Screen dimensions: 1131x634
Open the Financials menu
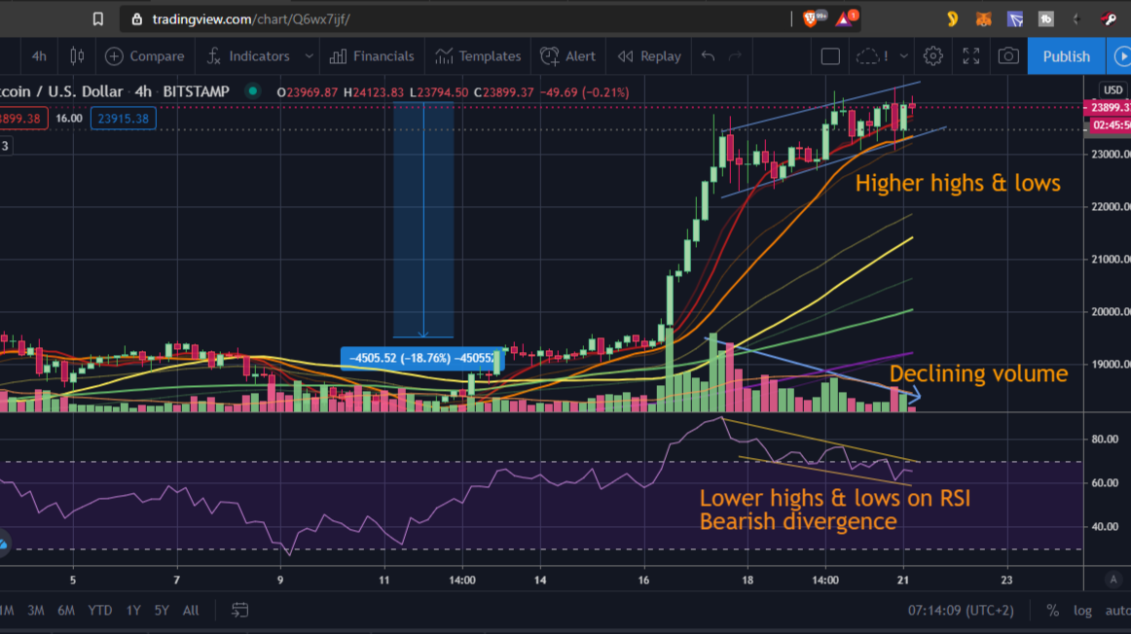(x=372, y=56)
